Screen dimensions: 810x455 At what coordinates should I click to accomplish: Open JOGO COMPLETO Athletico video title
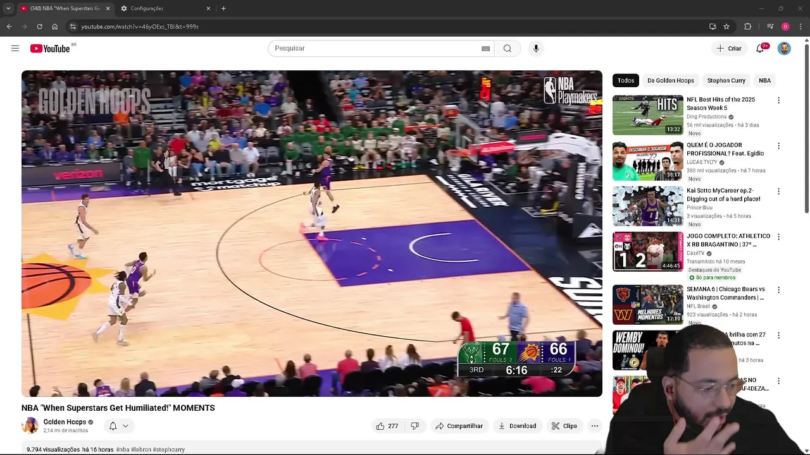coord(728,240)
